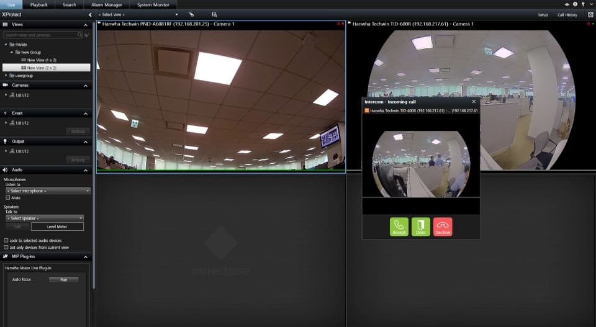
Task: Accept the incoming intercom call
Action: [399, 226]
